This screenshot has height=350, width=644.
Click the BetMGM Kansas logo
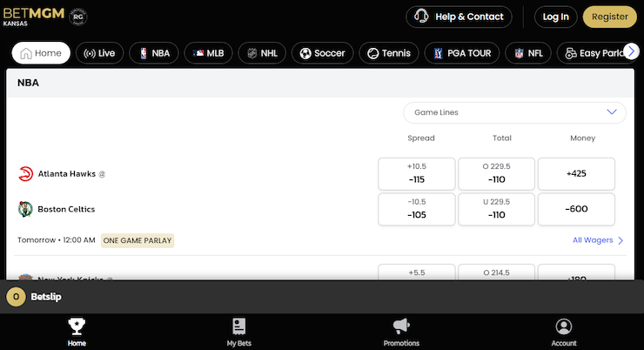pyautogui.click(x=34, y=17)
